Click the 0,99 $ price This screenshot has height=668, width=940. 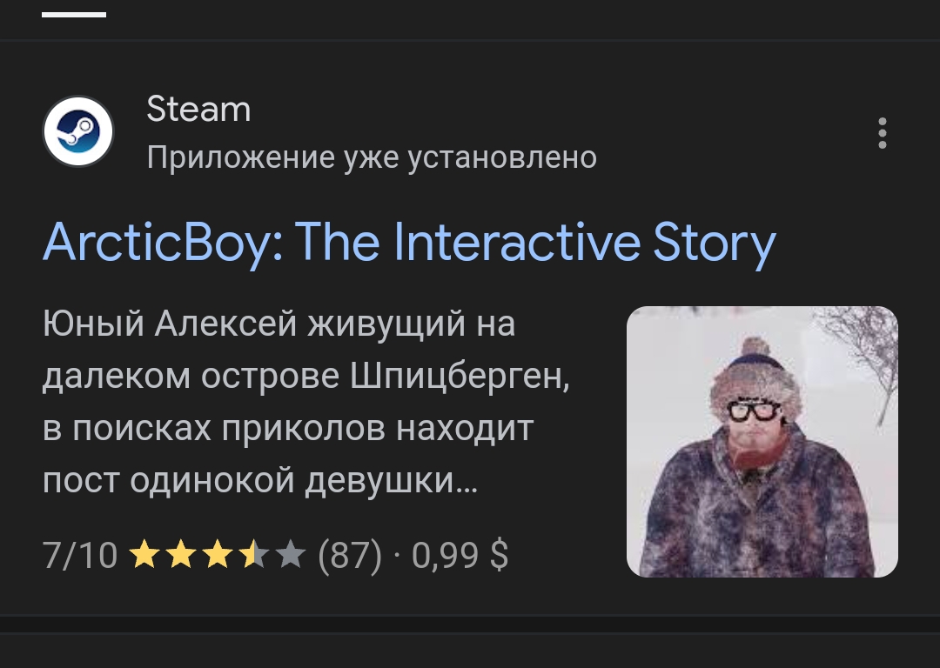460,555
